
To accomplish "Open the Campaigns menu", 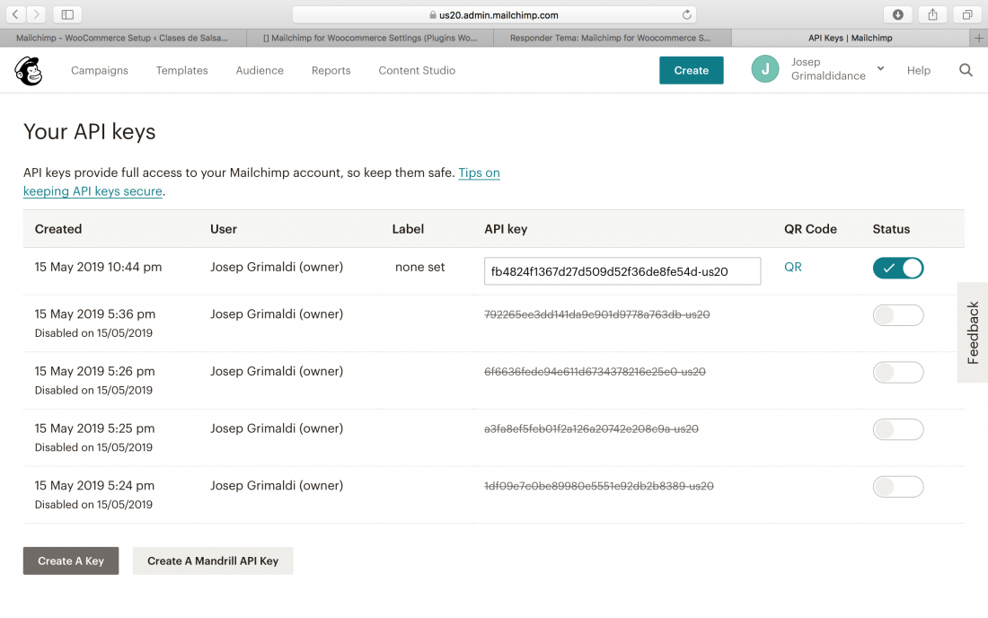I will pos(100,71).
